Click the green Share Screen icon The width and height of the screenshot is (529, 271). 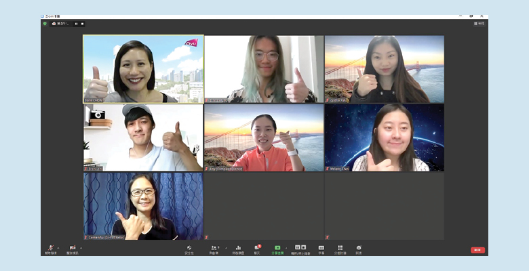(277, 248)
